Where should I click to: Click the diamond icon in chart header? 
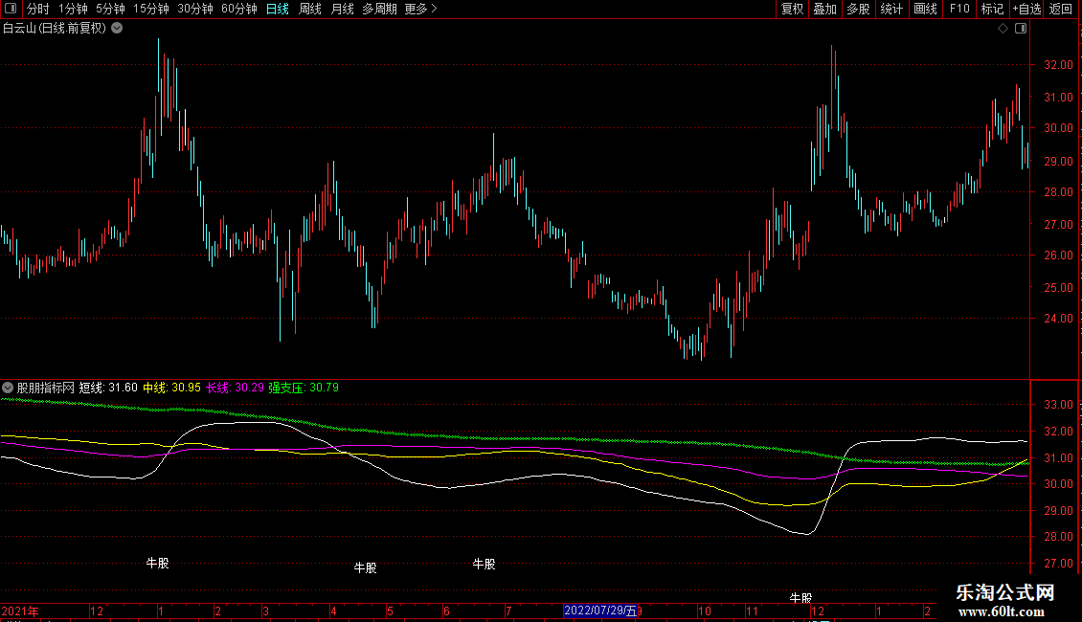1003,29
